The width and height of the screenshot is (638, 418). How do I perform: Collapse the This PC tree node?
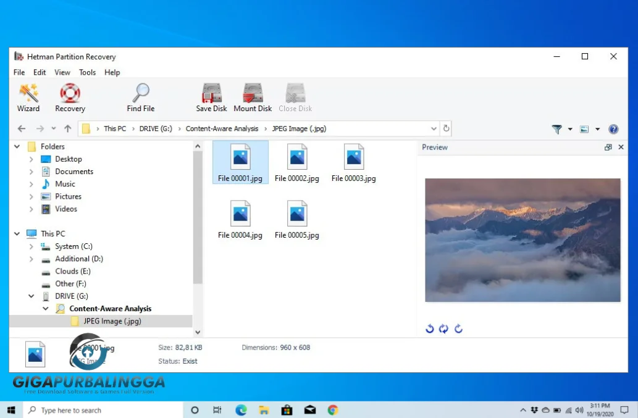(17, 233)
